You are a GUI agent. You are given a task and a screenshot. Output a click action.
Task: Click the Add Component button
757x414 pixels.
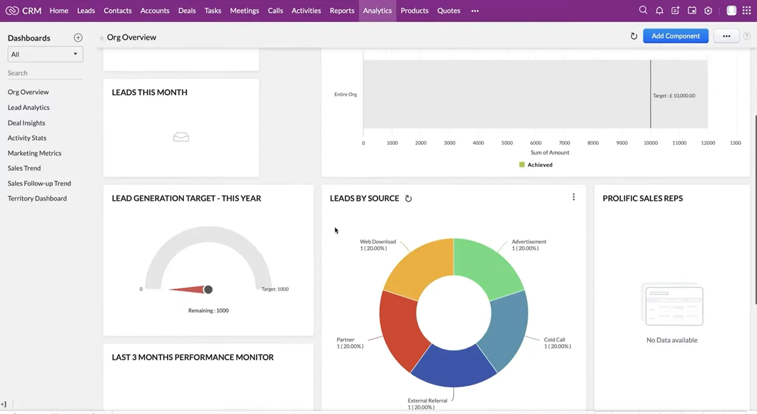point(675,36)
